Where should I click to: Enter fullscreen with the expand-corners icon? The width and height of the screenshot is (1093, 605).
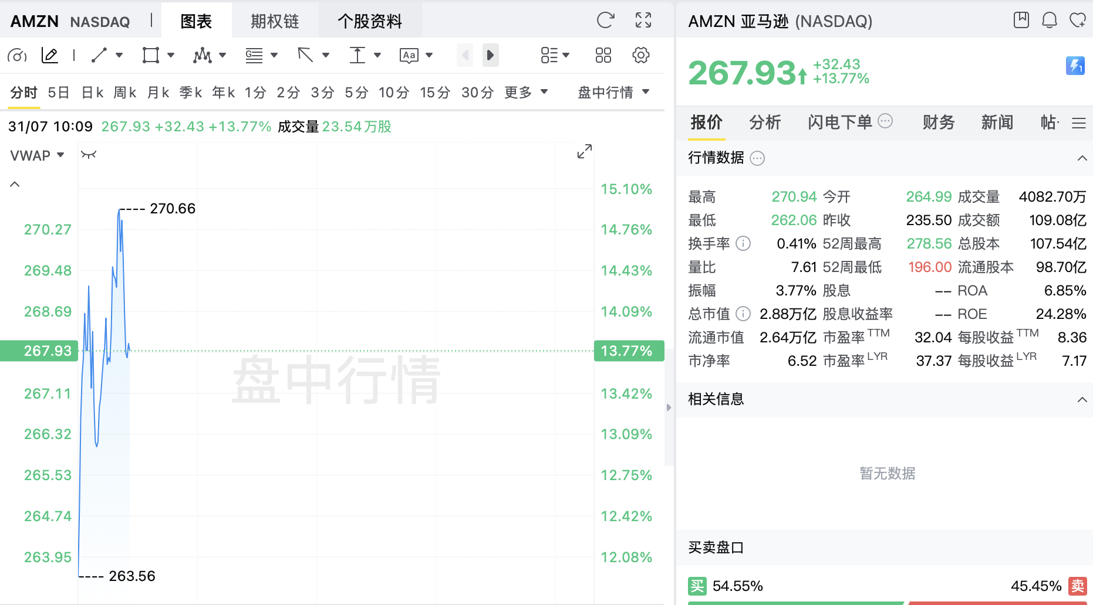click(643, 21)
